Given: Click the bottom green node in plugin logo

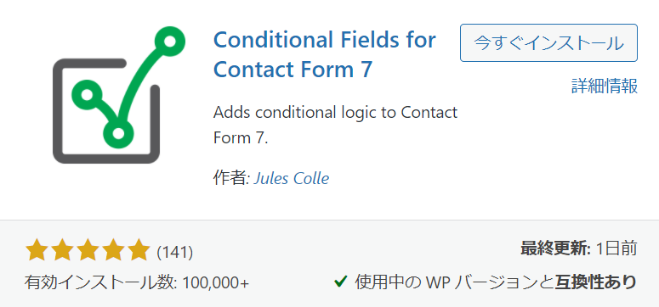Looking at the screenshot, I should tap(118, 134).
